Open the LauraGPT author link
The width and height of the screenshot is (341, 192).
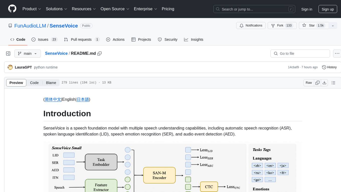[23, 67]
